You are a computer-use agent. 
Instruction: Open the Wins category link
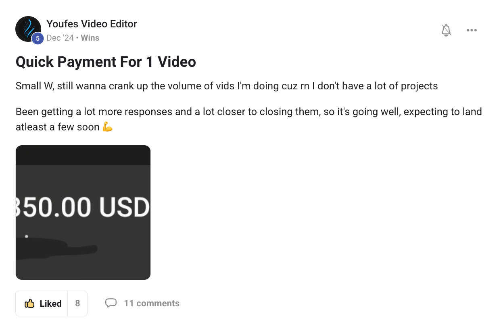90,38
